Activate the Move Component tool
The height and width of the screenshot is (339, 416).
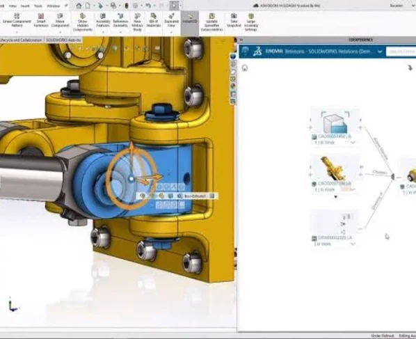[61, 20]
